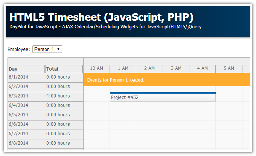
Task: Click the 12 AM time header
Action: coord(96,68)
